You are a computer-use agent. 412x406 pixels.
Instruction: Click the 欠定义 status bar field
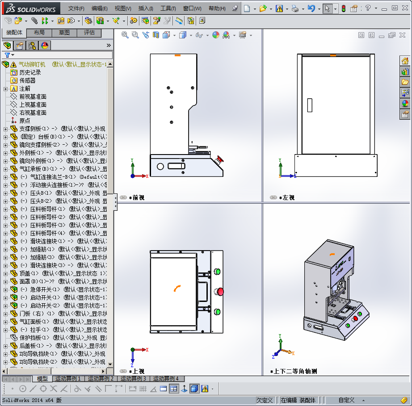pos(265,400)
